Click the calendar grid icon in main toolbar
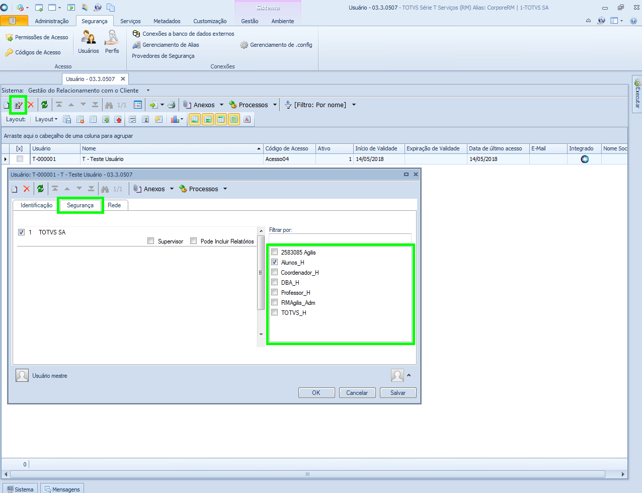Viewport: 642px width, 493px height. click(x=138, y=105)
